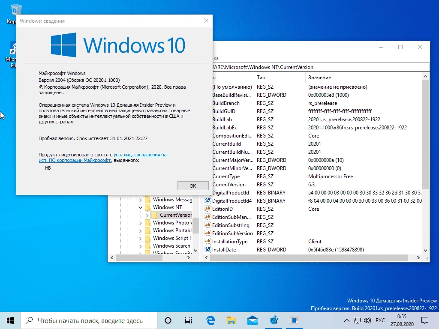439x329 pixels.
Task: Select the CurrentVersion key folder
Action: tap(172, 215)
